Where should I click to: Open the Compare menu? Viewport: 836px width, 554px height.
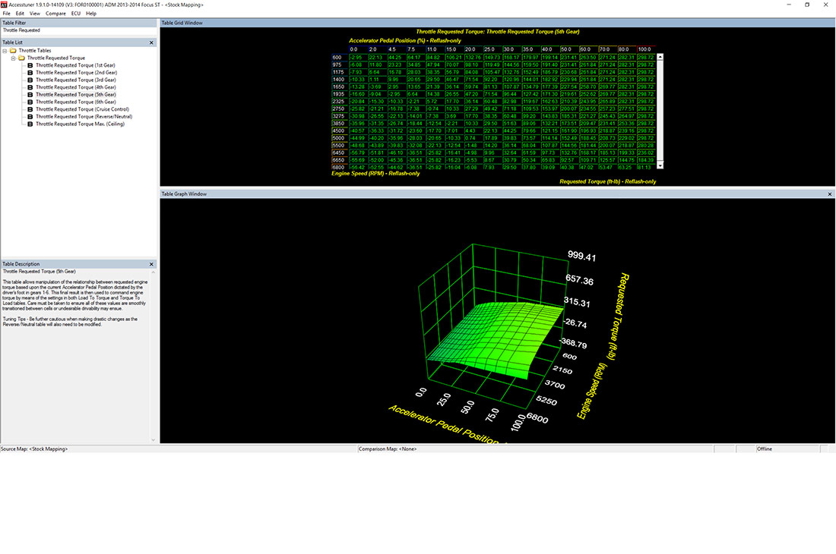pos(55,14)
